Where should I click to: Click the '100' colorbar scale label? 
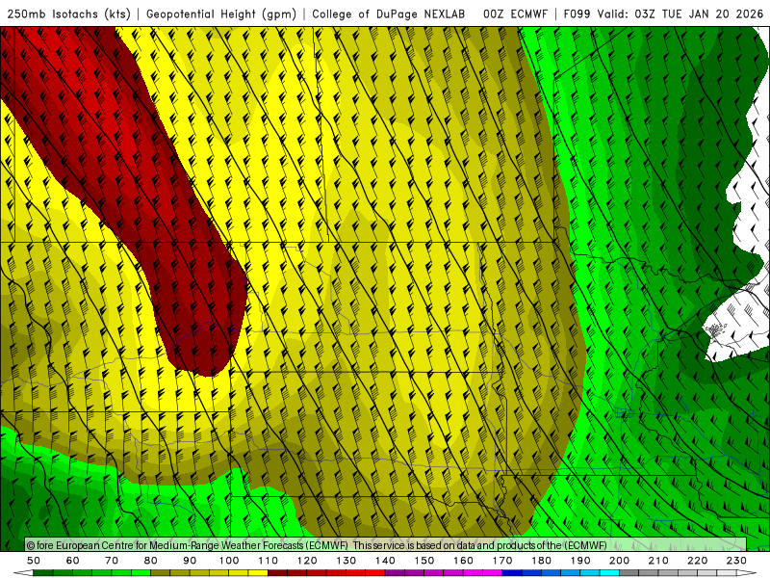tap(228, 561)
